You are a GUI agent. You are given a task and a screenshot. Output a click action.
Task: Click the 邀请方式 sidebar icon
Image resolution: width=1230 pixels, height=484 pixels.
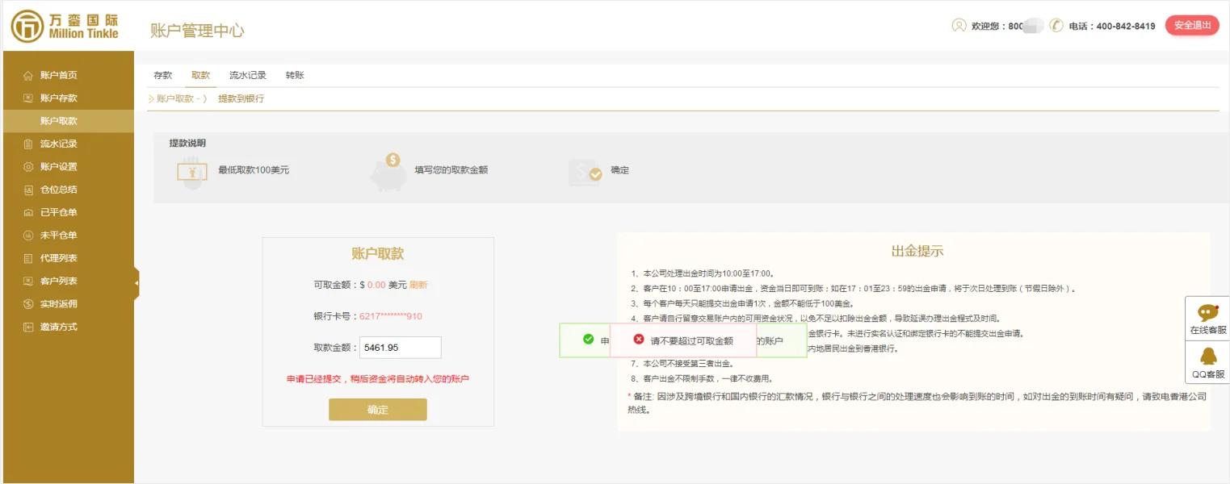click(28, 327)
